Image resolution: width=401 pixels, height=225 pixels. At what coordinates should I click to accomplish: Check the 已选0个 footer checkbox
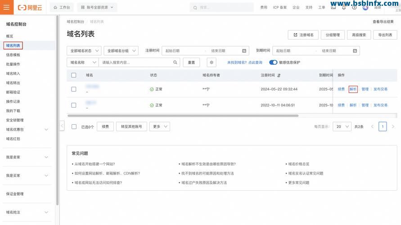coord(74,127)
